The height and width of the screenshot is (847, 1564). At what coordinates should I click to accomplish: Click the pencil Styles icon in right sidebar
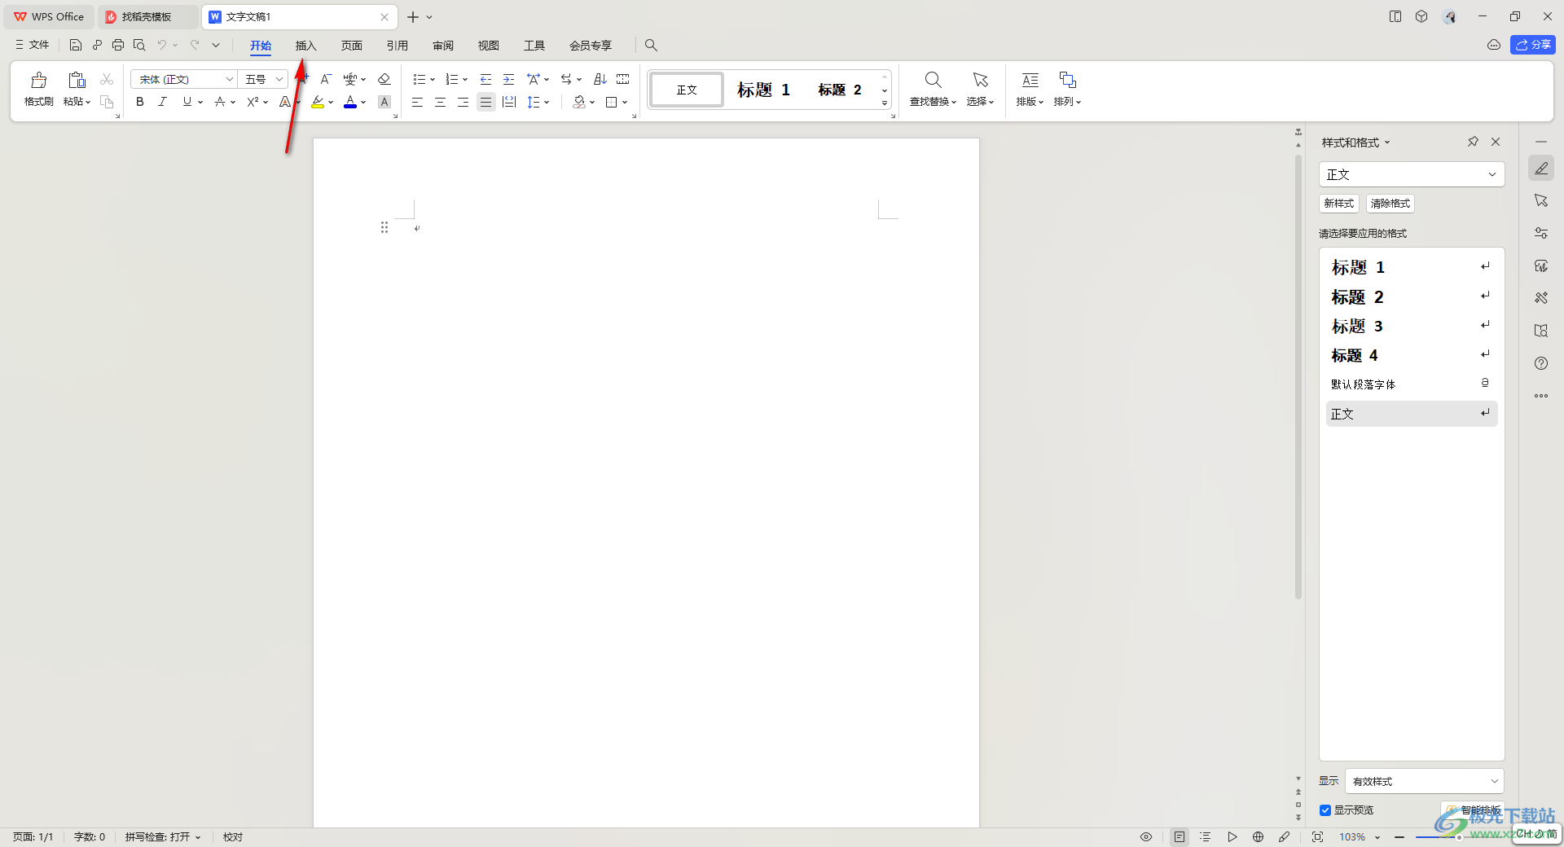(1541, 168)
